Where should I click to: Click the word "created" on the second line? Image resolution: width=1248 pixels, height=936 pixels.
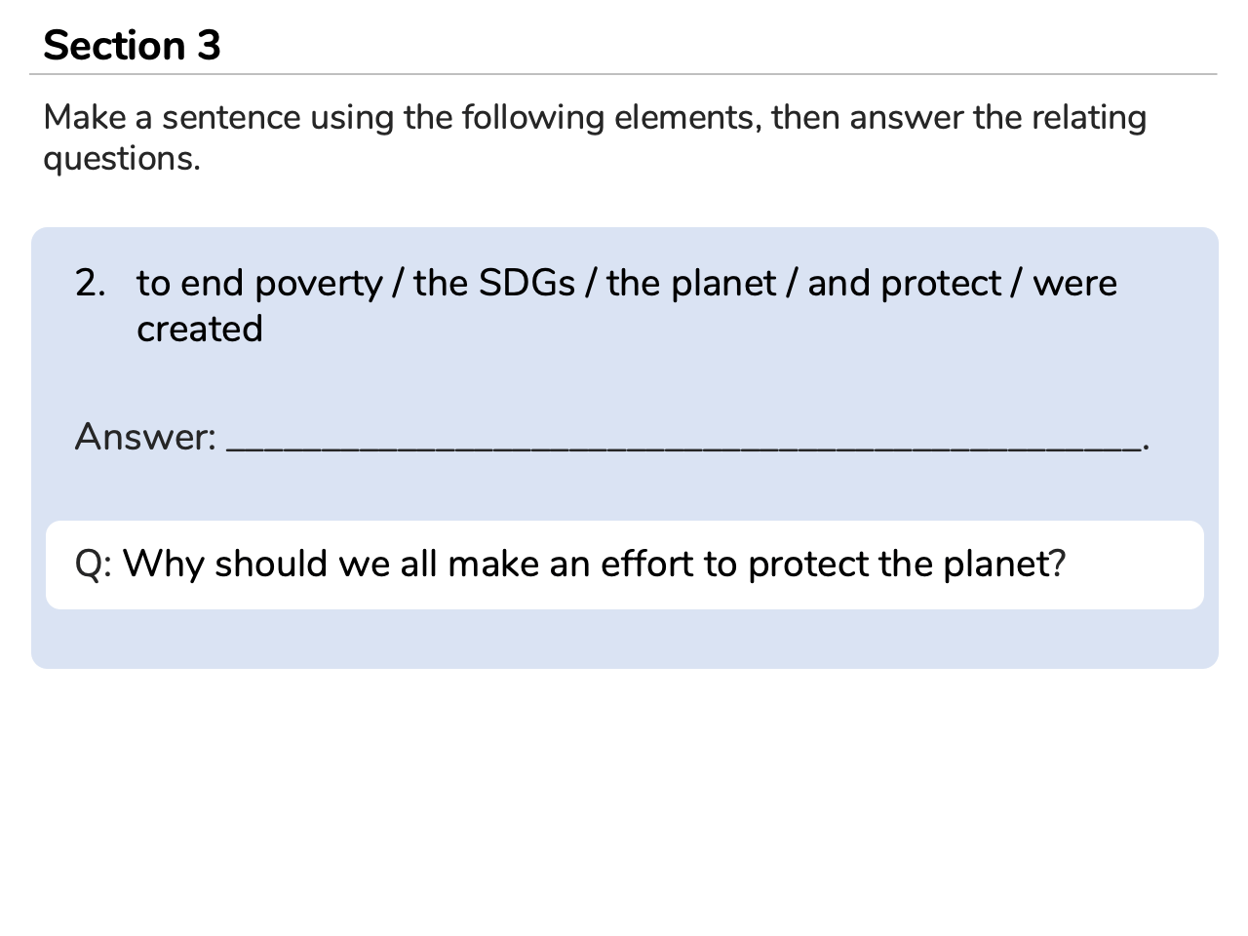(200, 330)
